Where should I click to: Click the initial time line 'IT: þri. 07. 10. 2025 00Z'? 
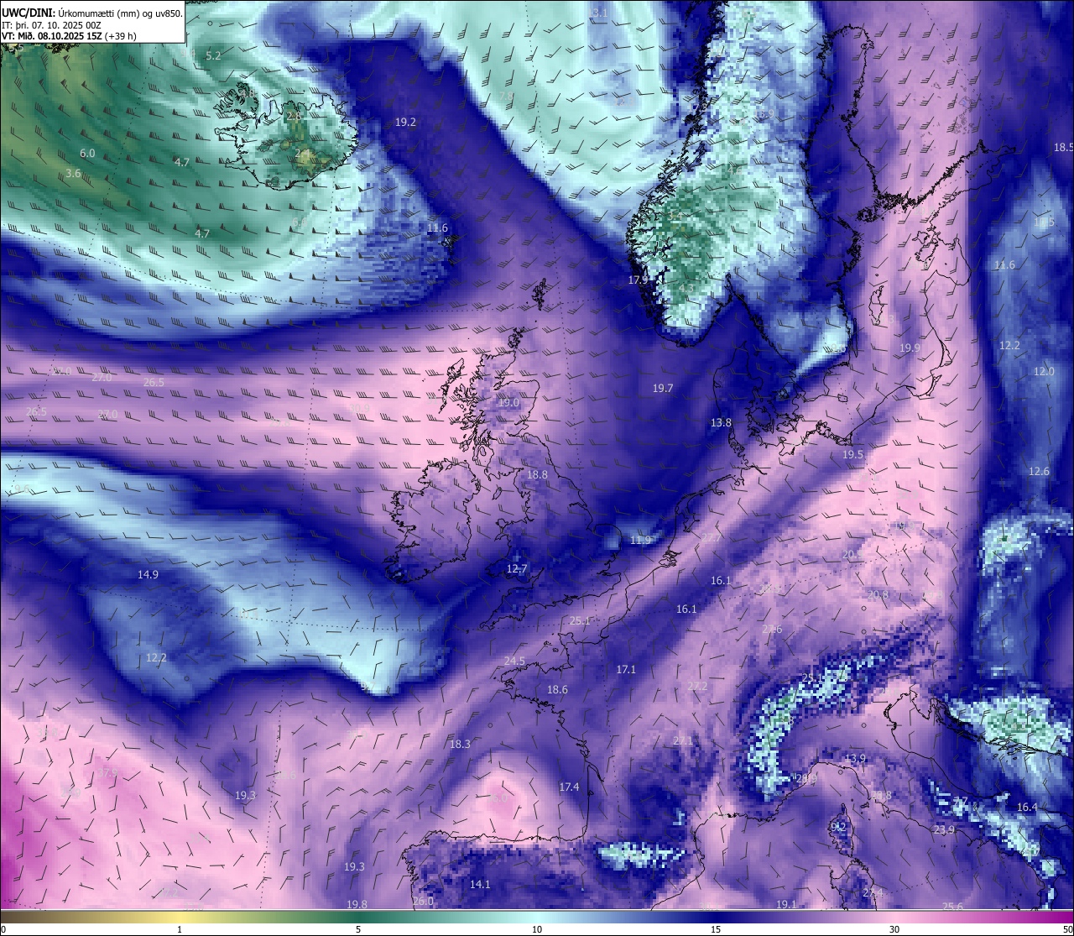coord(51,25)
